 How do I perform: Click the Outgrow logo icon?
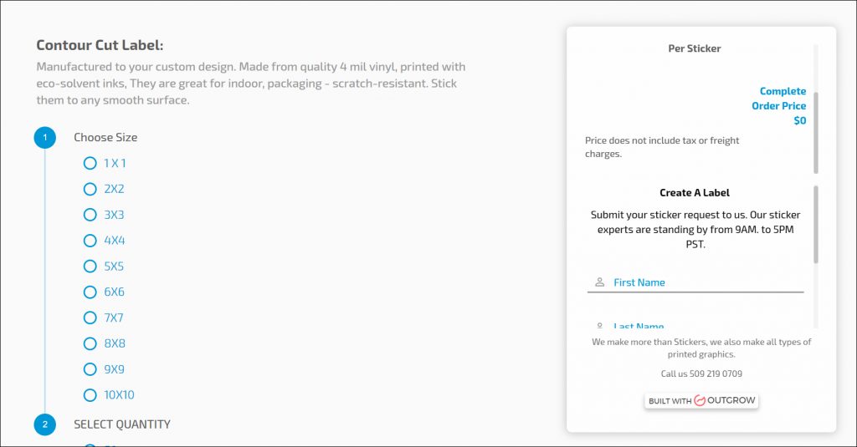(700, 401)
